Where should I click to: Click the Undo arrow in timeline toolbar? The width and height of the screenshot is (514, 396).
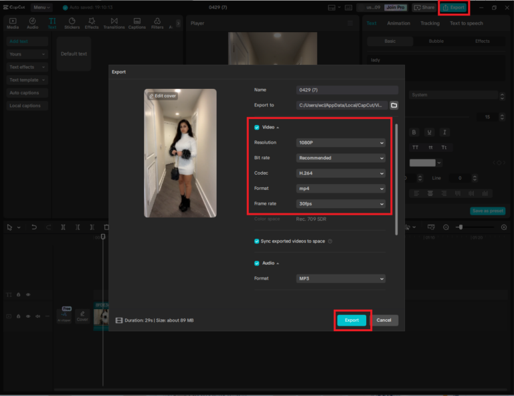coord(33,227)
